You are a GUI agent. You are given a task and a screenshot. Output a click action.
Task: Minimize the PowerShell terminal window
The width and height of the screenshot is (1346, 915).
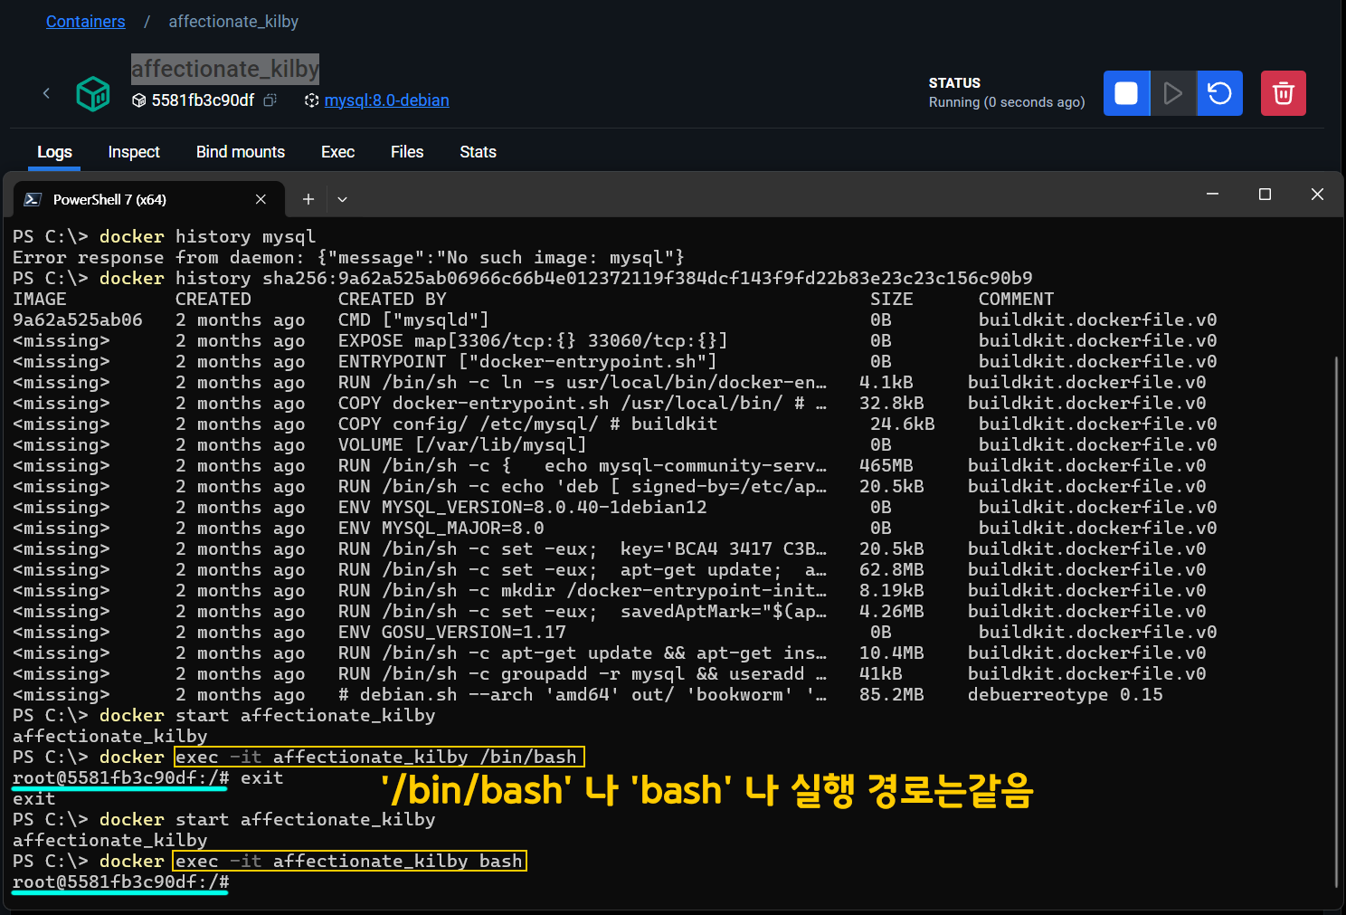[1212, 195]
